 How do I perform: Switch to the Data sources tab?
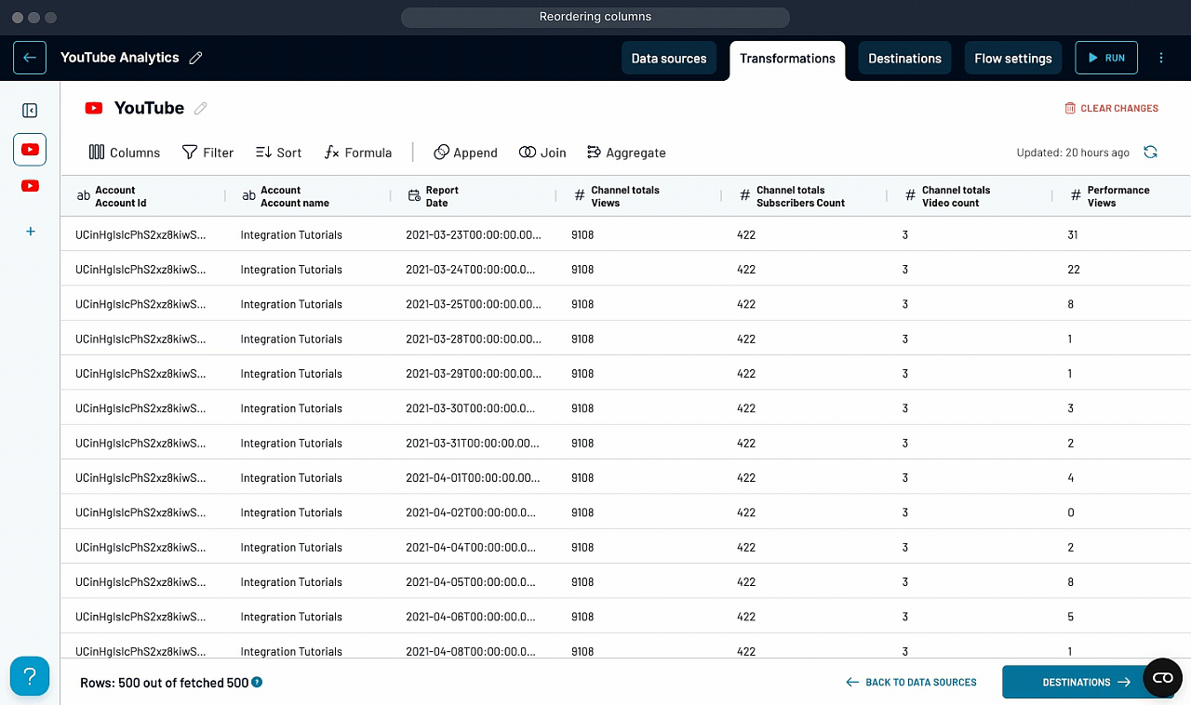(668, 58)
